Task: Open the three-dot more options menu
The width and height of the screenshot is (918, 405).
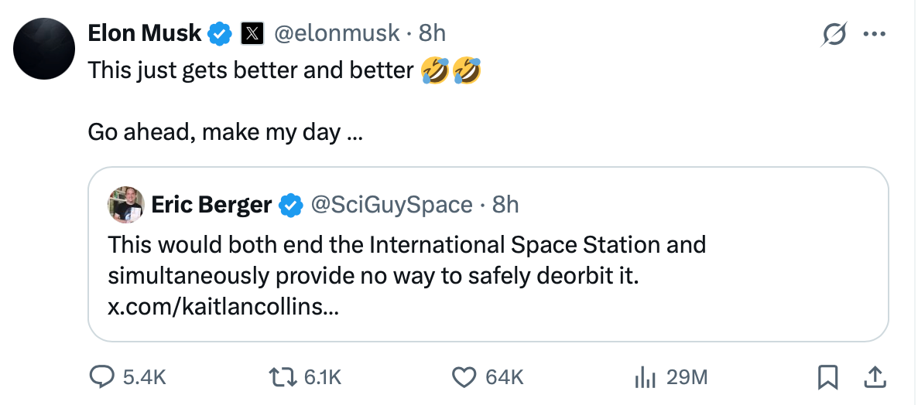Action: point(875,35)
